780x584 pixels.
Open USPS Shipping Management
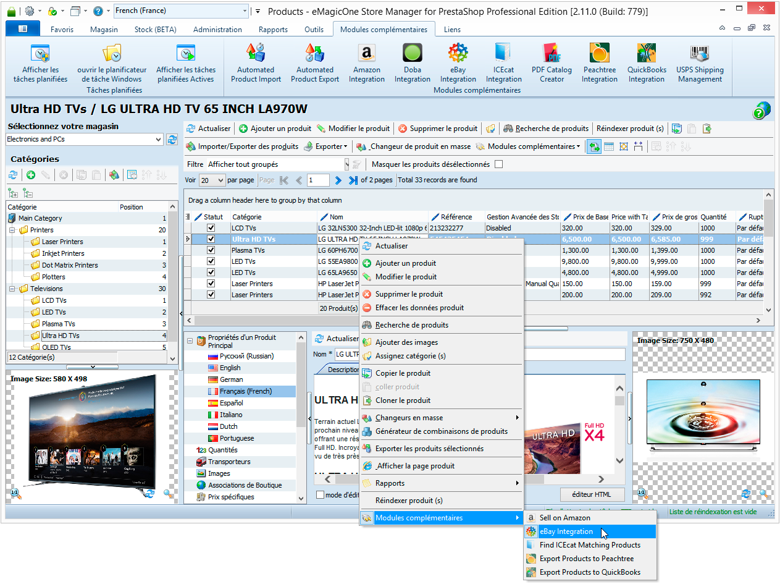700,62
